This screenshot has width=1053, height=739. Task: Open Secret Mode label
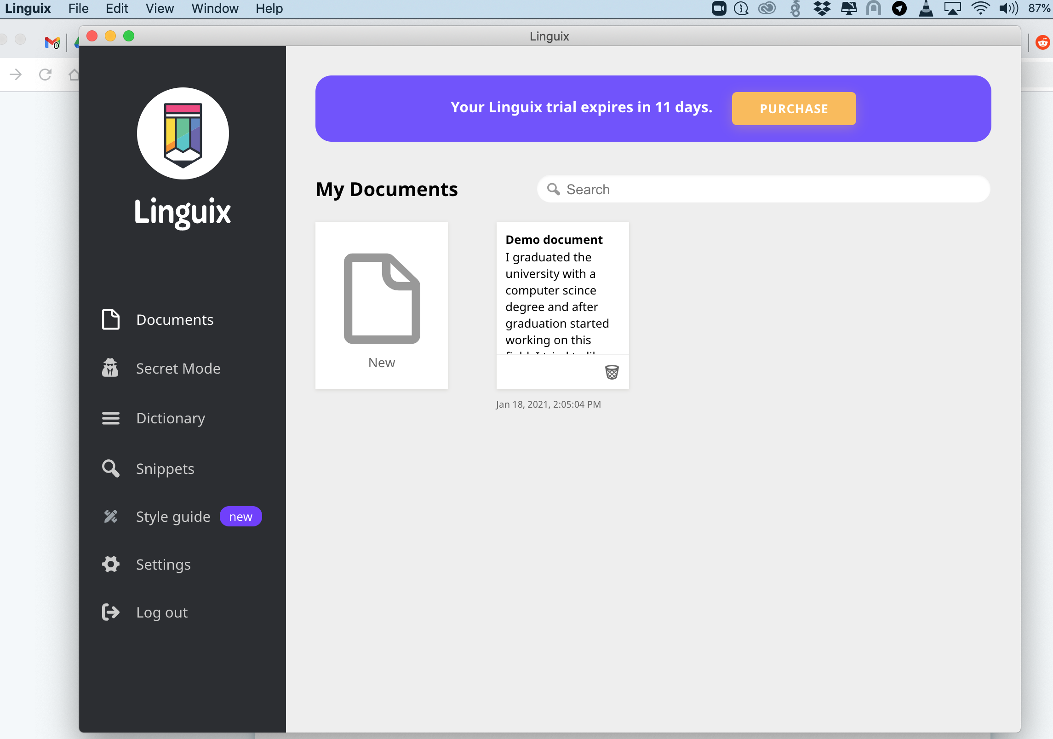(178, 369)
